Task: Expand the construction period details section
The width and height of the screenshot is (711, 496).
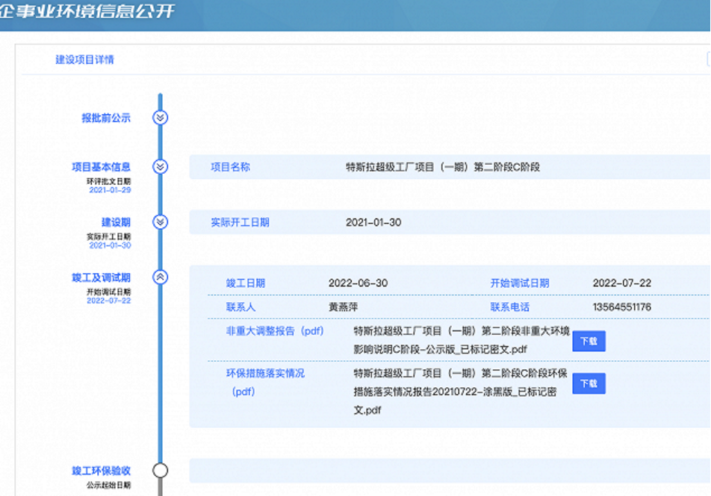Action: click(x=159, y=222)
